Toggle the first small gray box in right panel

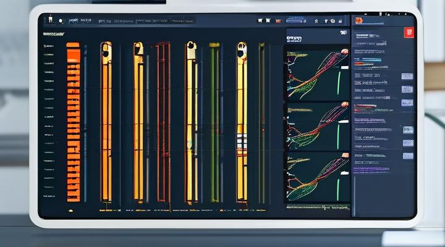[407, 76]
